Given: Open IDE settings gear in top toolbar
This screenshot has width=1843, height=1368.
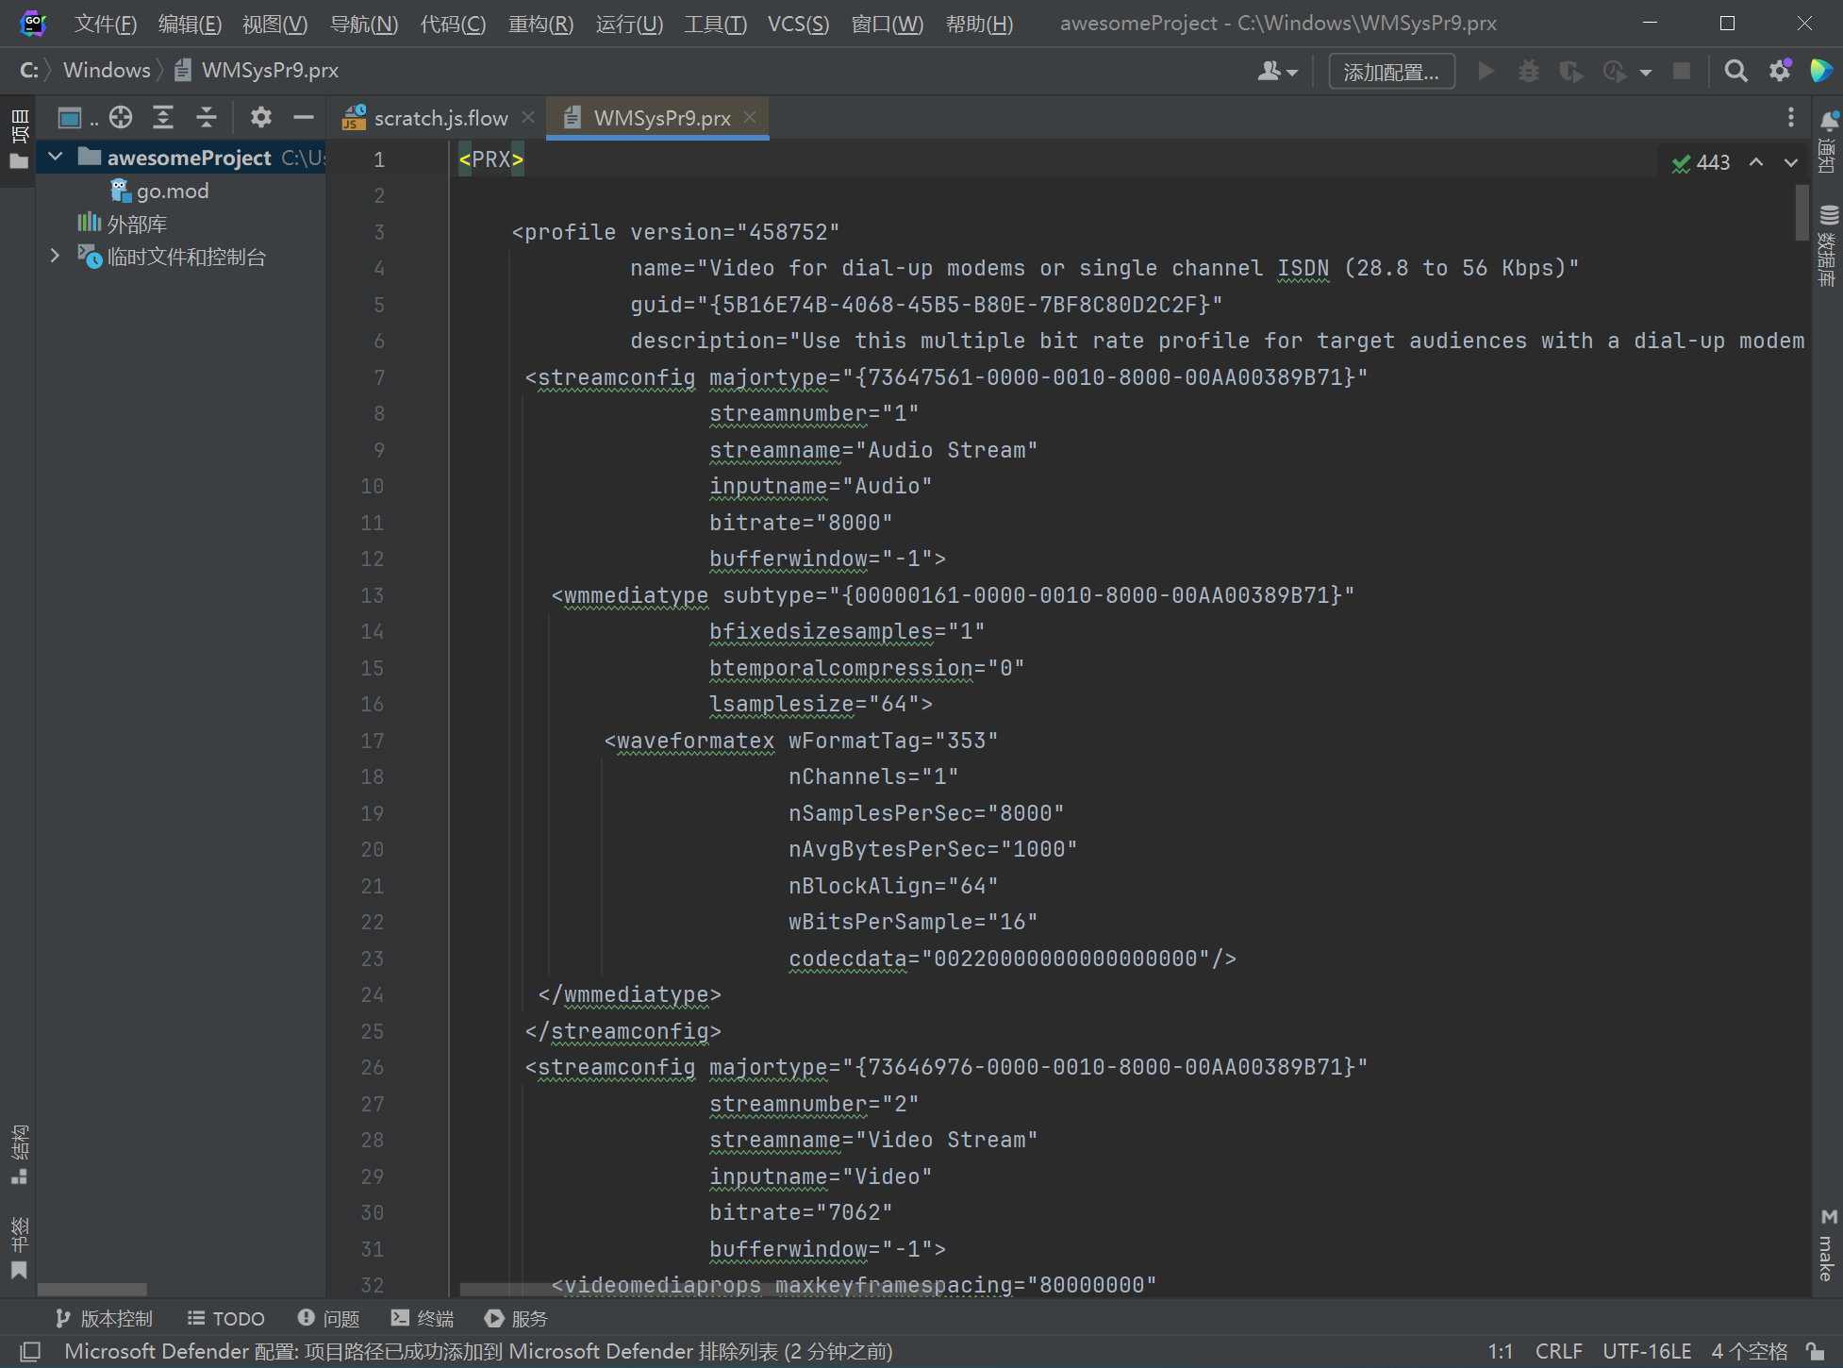Looking at the screenshot, I should pyautogui.click(x=1780, y=71).
